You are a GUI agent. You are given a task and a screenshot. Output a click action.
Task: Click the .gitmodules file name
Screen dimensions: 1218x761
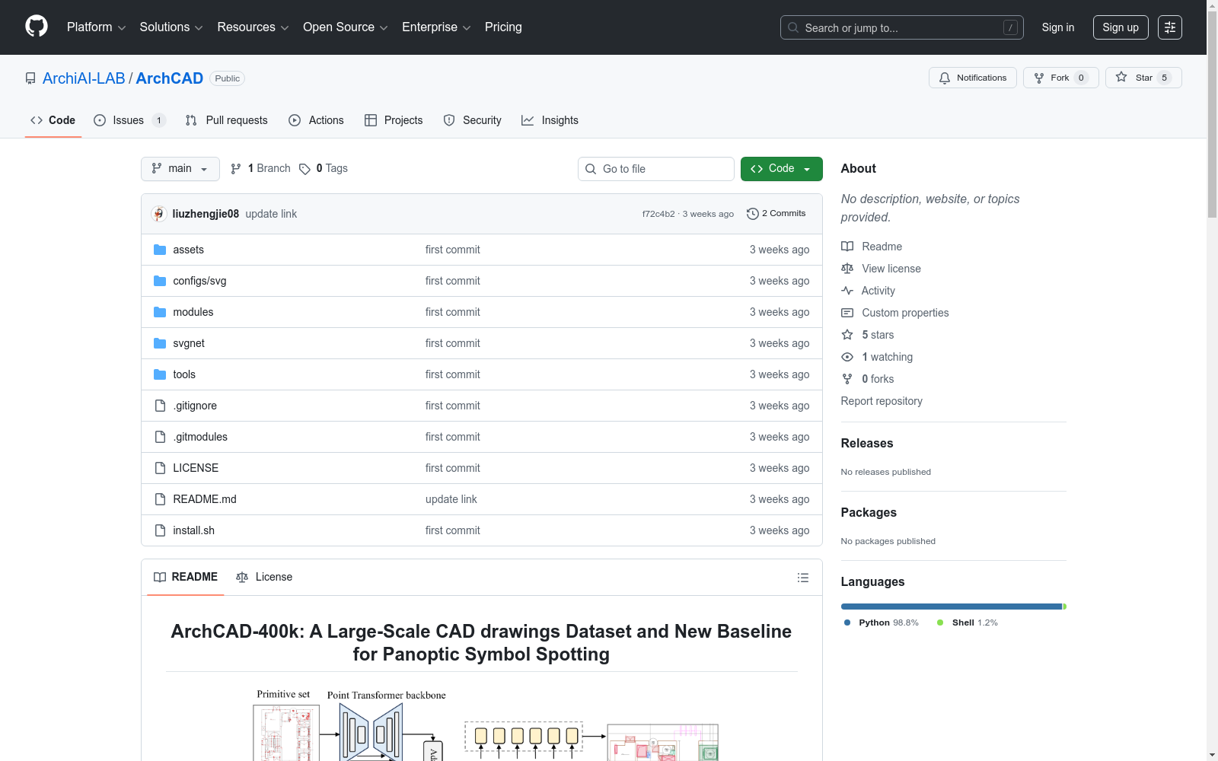tap(200, 437)
